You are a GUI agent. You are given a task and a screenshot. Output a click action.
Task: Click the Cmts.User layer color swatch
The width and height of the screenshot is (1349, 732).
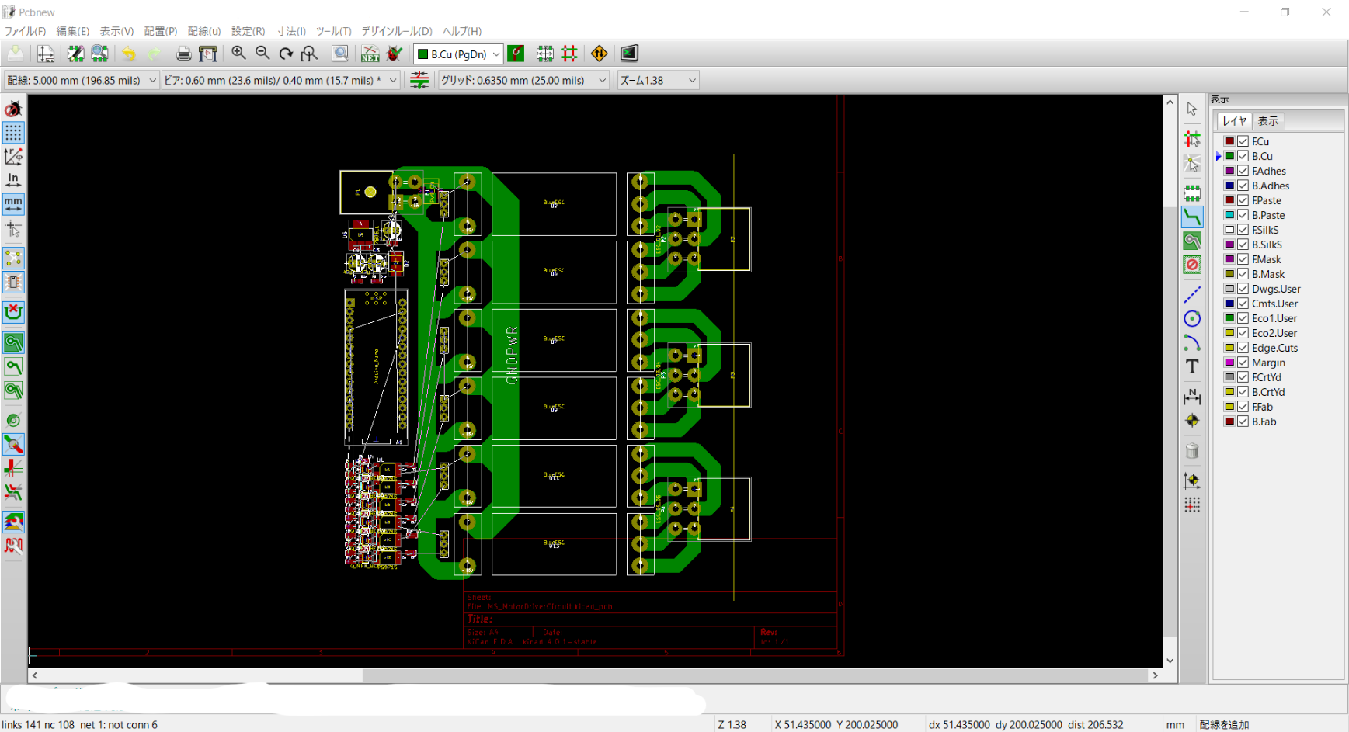point(1229,304)
